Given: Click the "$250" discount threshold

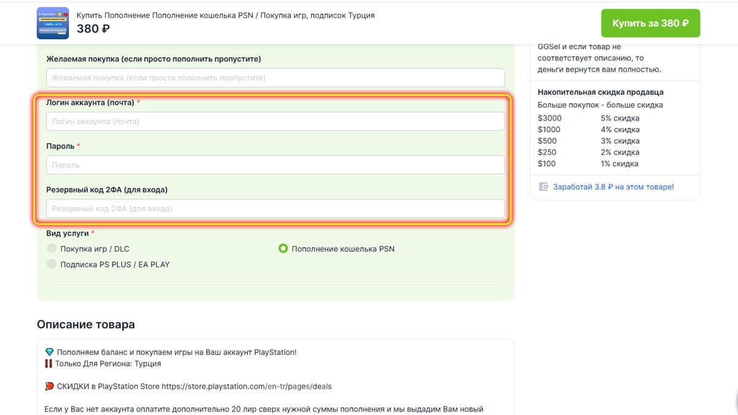Looking at the screenshot, I should point(547,152).
